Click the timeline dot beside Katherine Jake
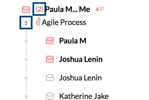The image size is (149, 100). [x=26, y=96]
